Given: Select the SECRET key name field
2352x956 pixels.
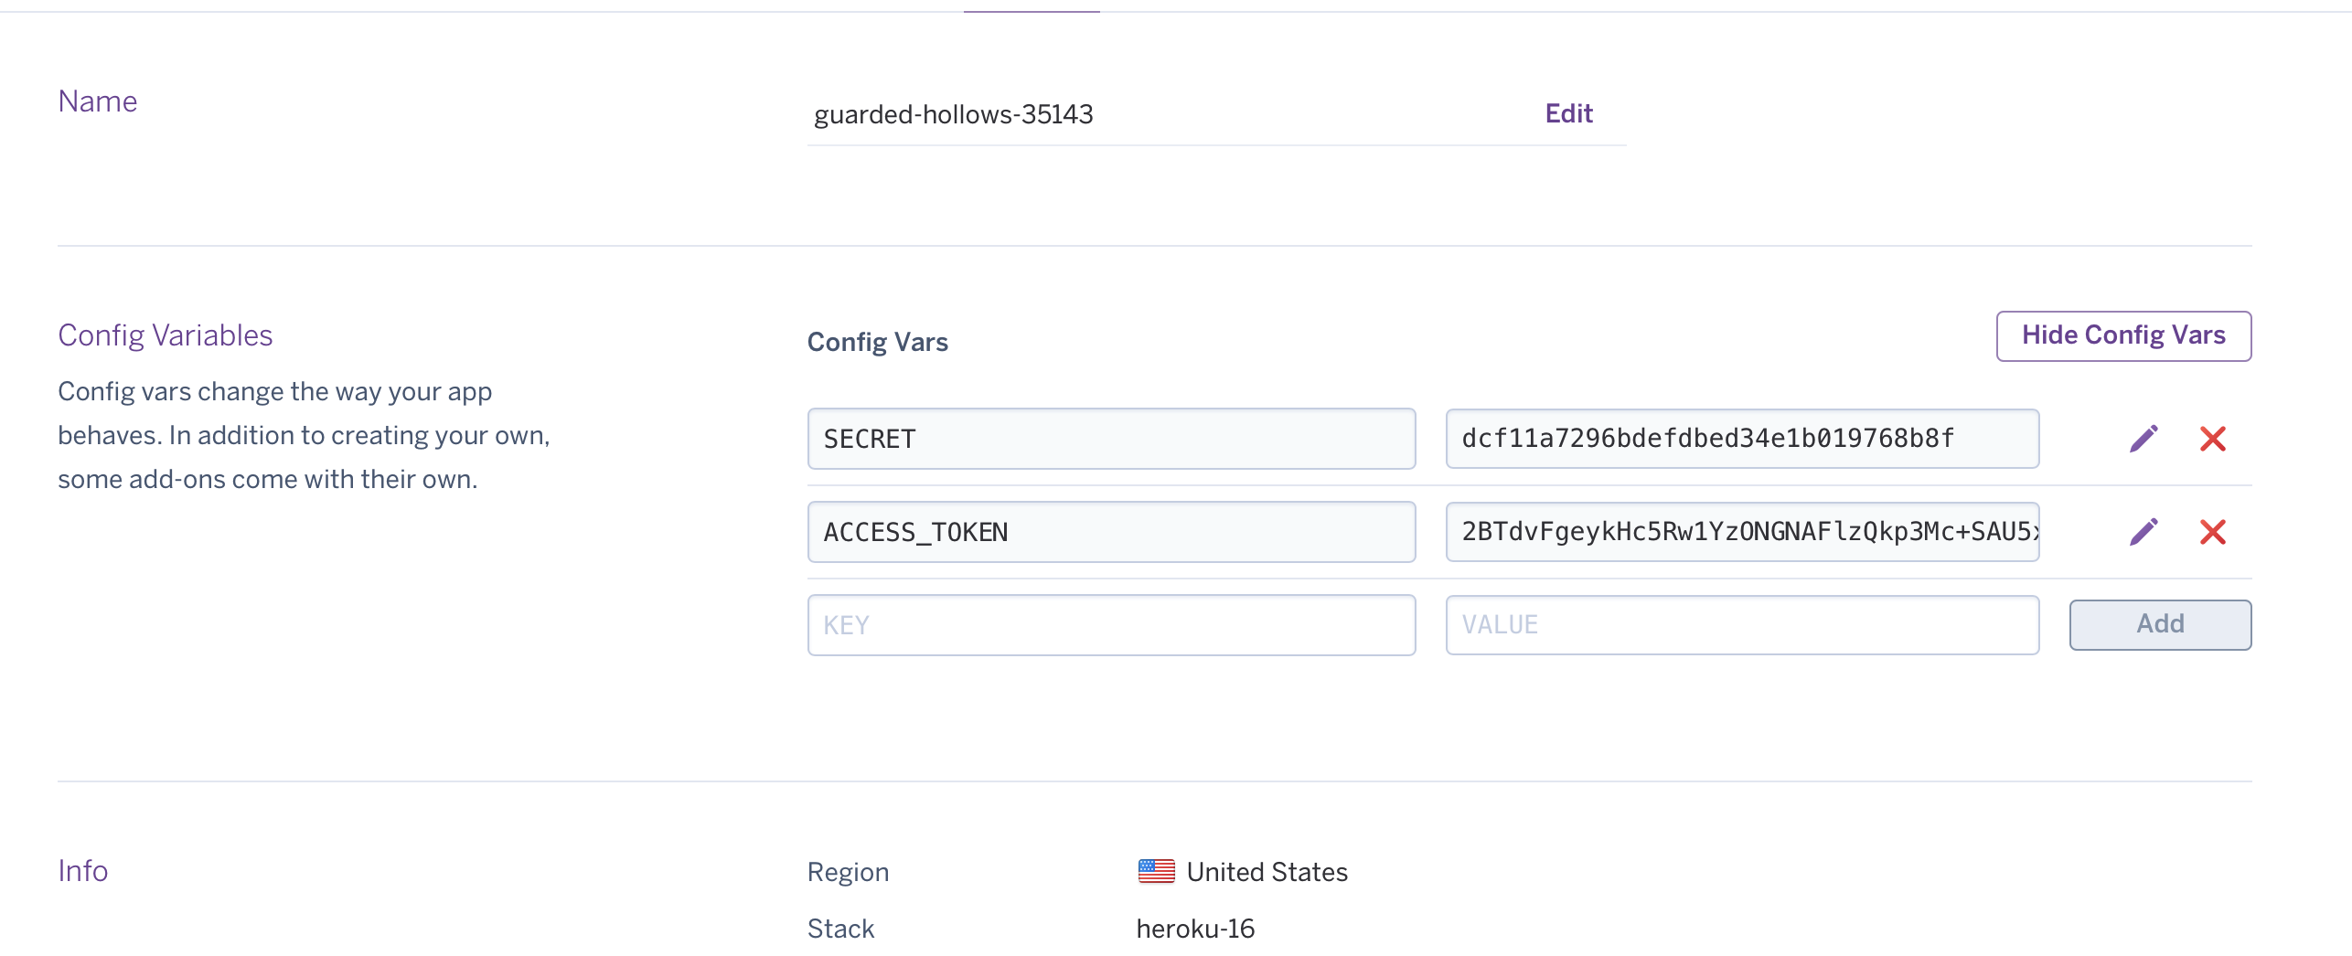Looking at the screenshot, I should click(x=1111, y=439).
